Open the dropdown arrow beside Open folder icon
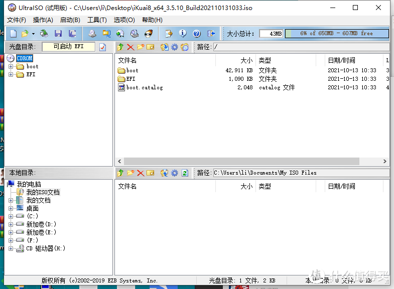Viewport: 394px width, 289px height. 34,34
